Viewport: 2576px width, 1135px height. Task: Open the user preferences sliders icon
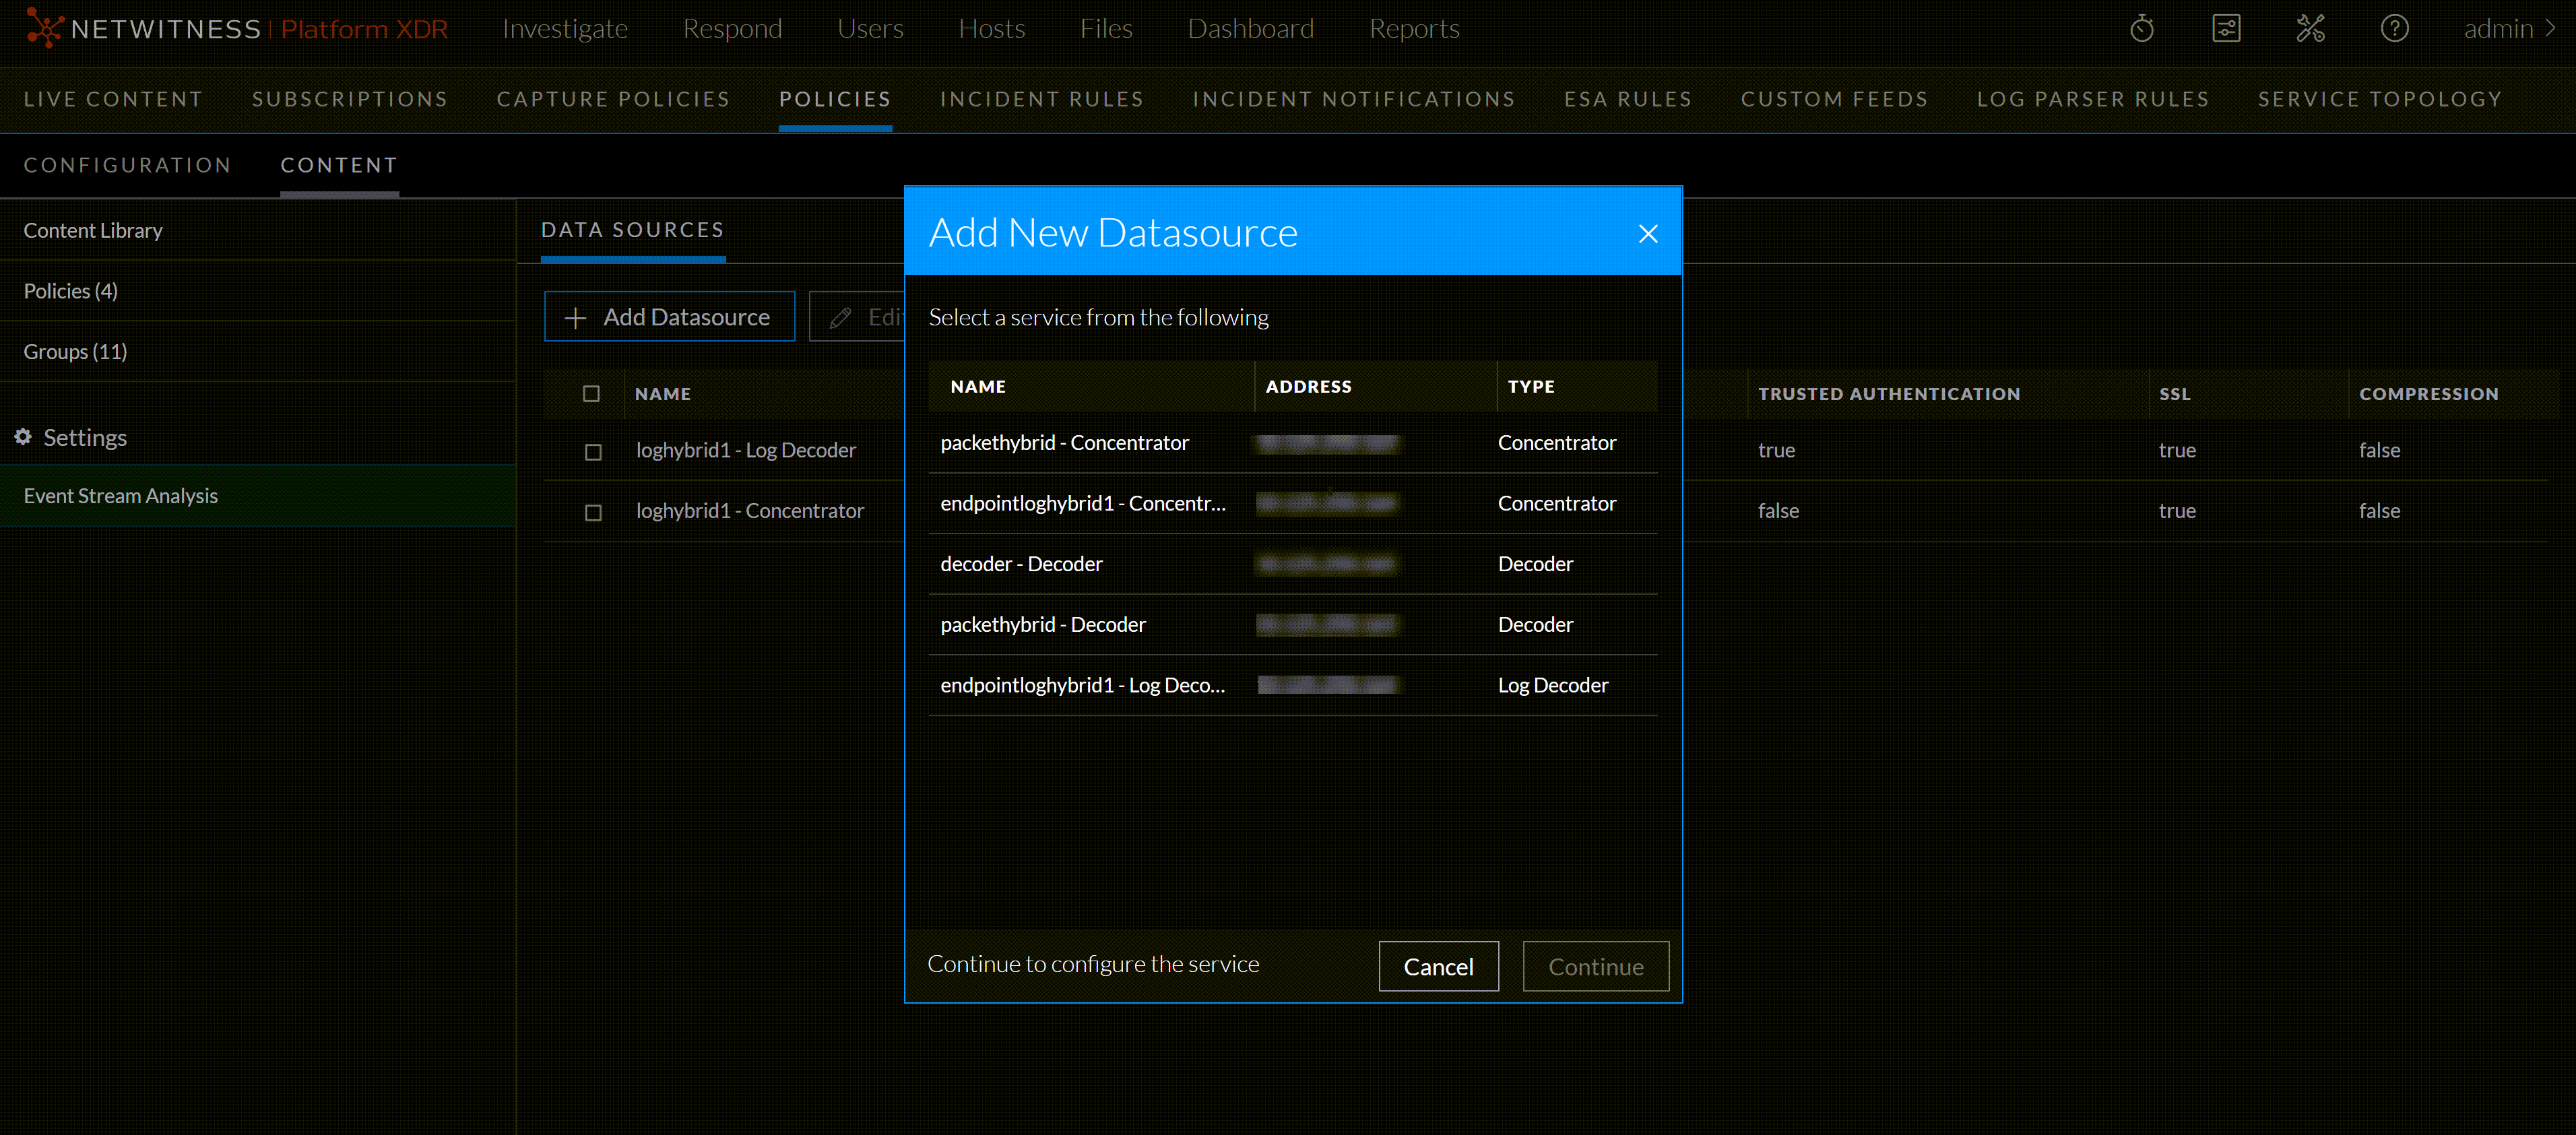(x=2226, y=28)
